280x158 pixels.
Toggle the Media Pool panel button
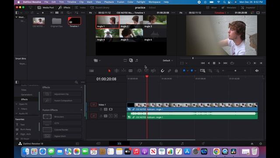pos(45,7)
